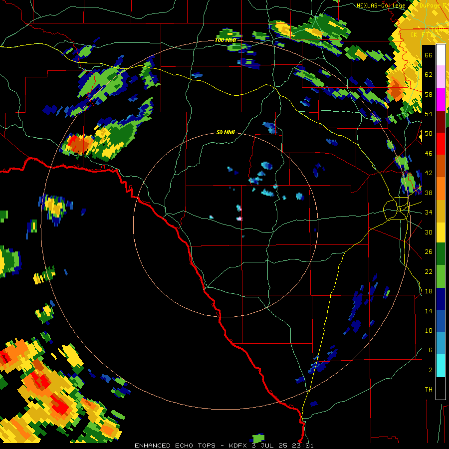
Task: Select the dark red legend swatch near 54
Action: pyautogui.click(x=441, y=122)
